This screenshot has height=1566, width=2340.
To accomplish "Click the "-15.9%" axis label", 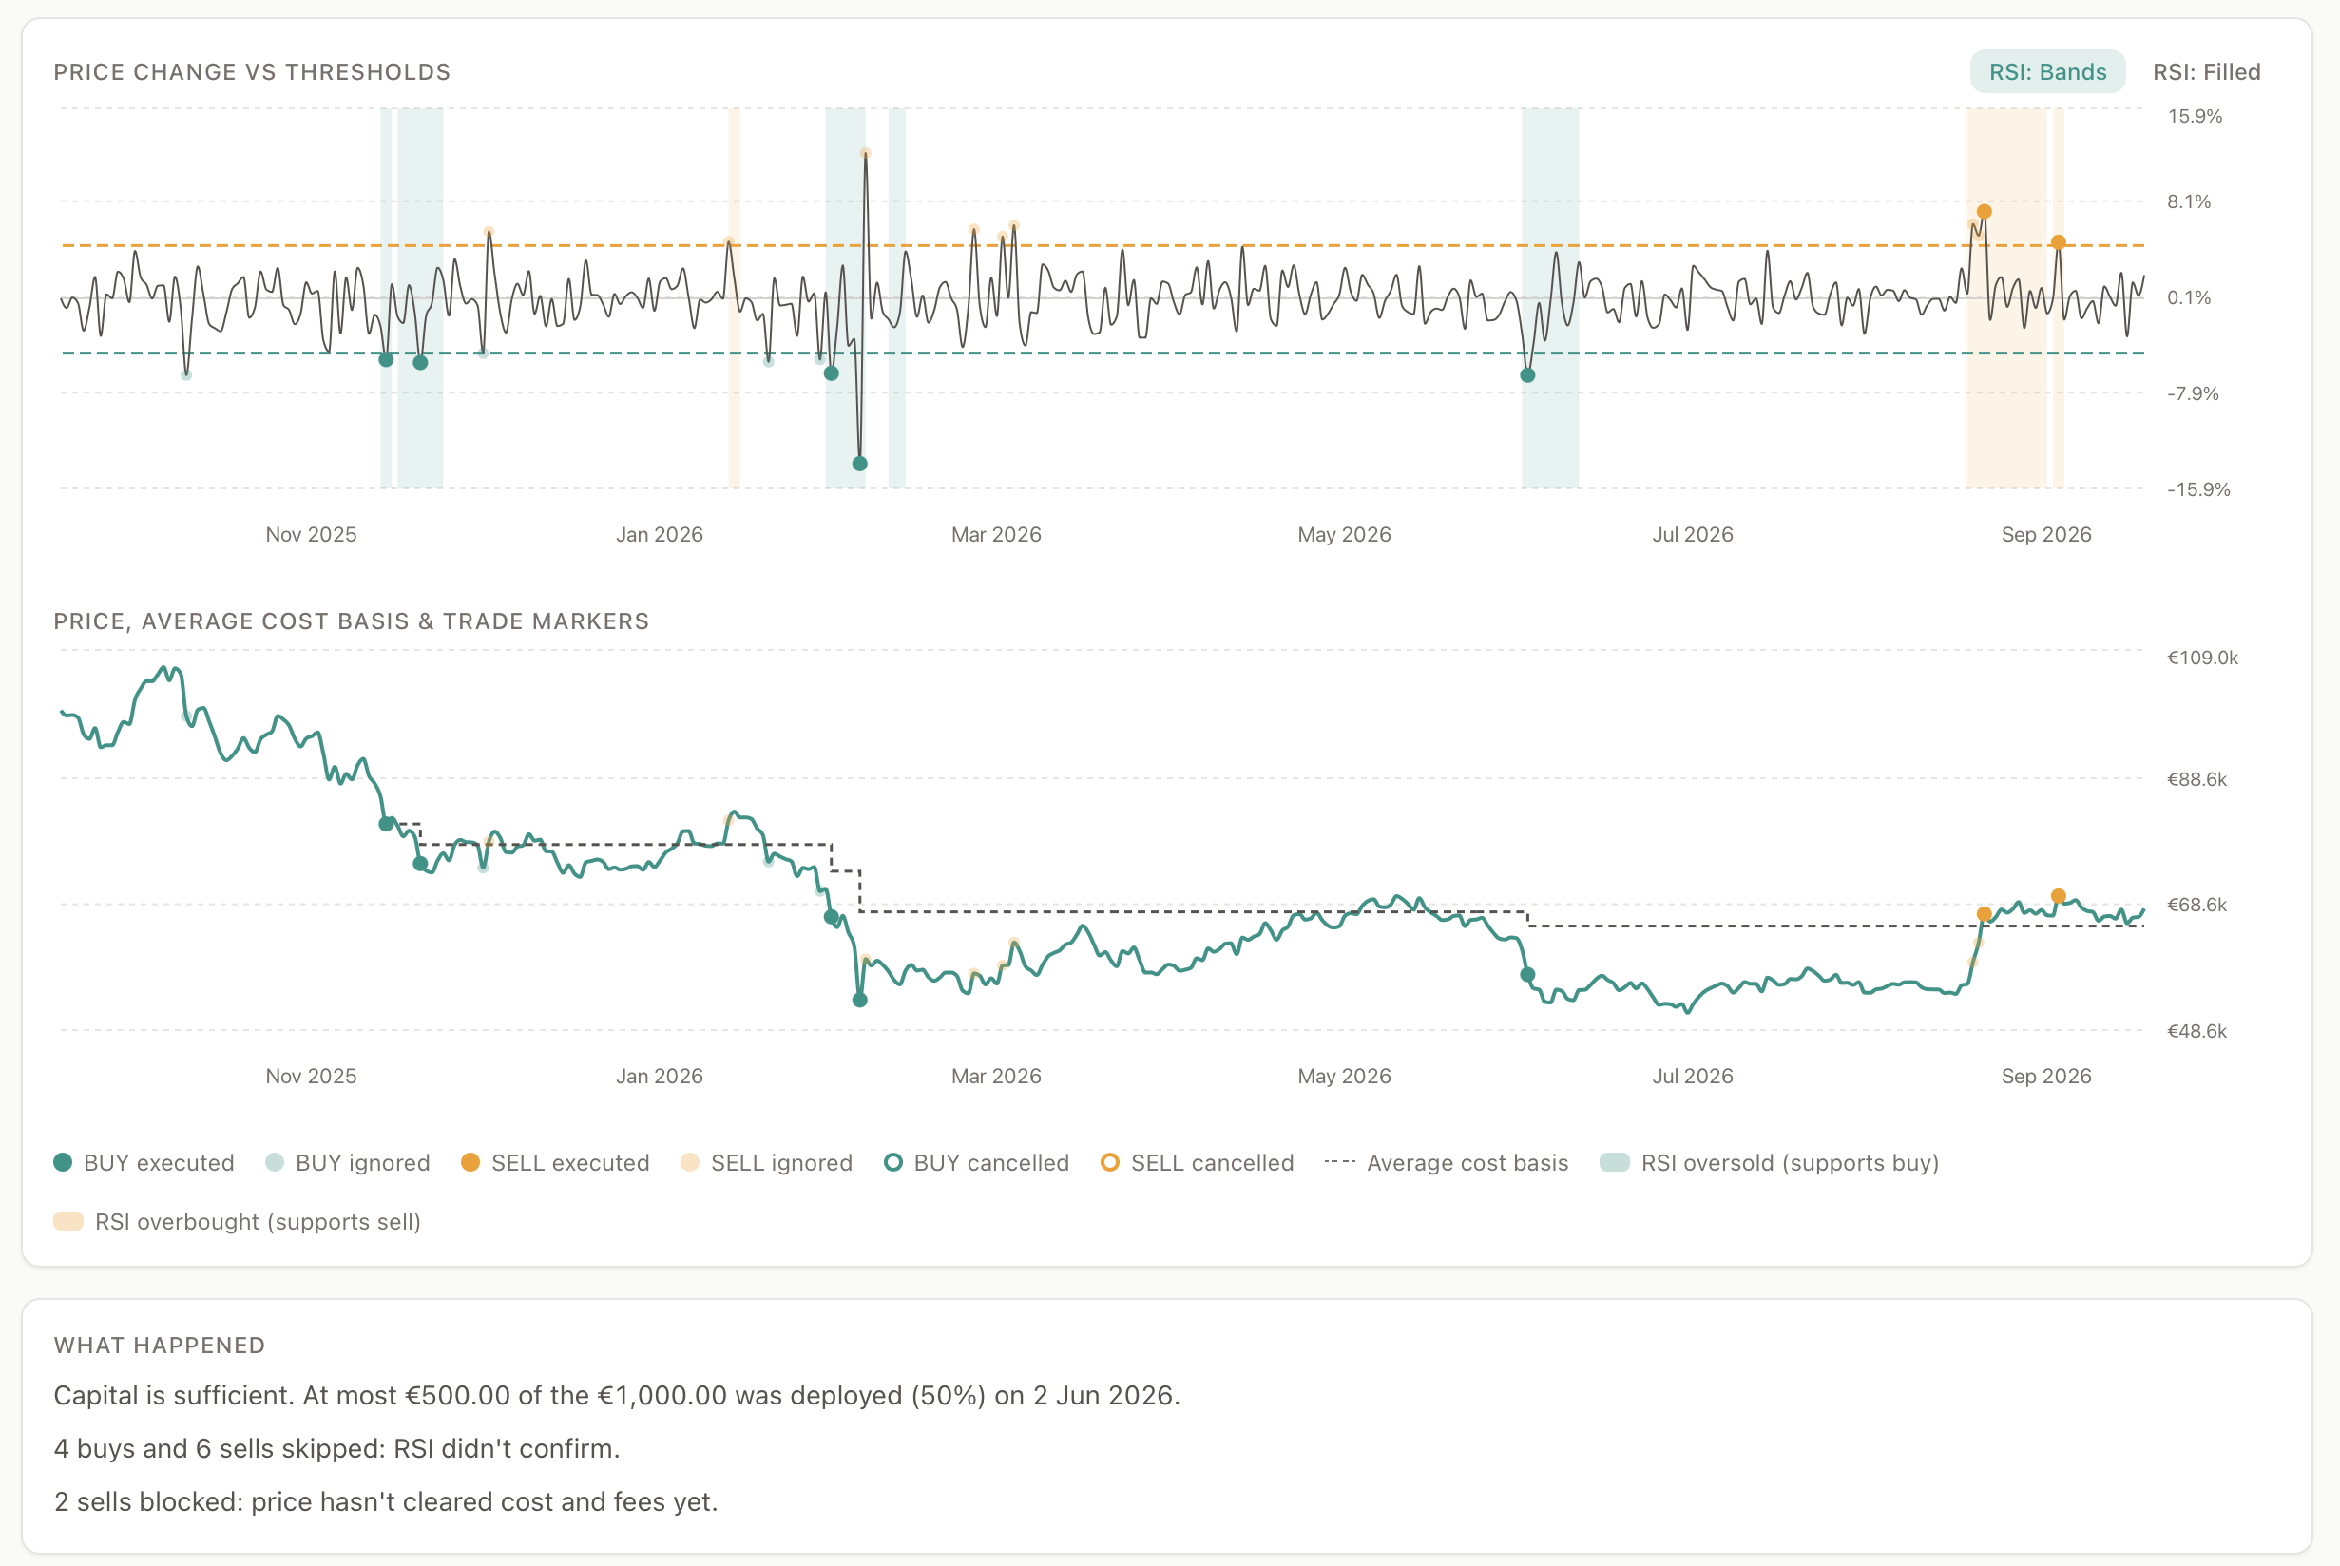I will [x=2198, y=489].
